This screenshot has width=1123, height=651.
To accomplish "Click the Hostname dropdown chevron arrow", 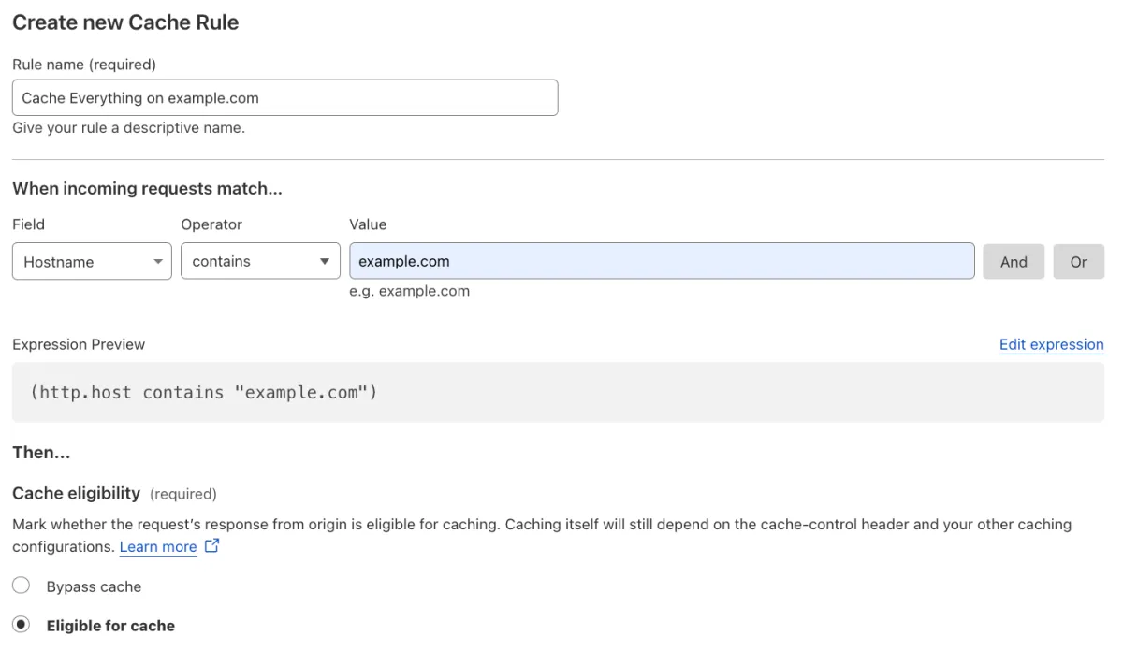I will click(158, 261).
